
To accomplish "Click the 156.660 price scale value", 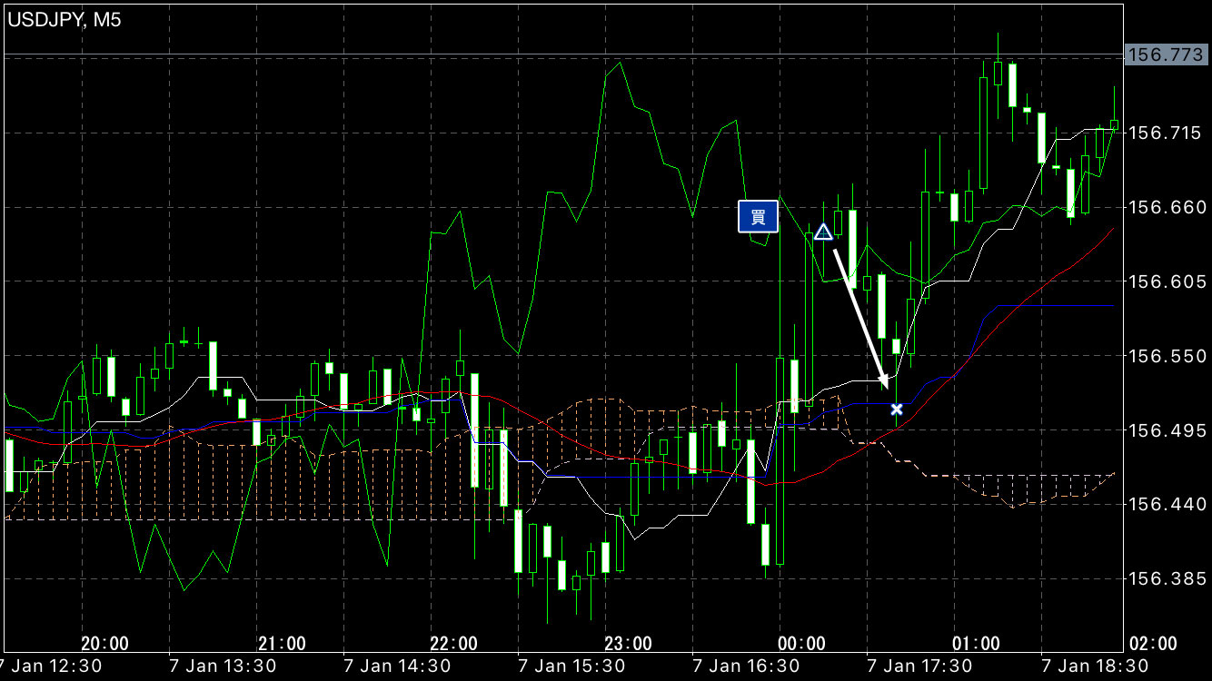I will 1164,208.
